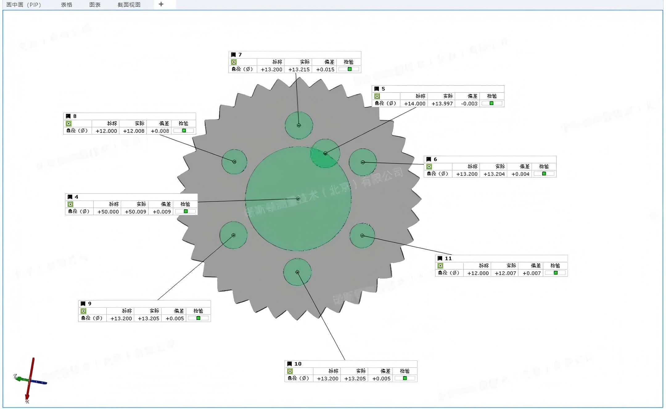Click the green circle icon in label 10
The image size is (666, 409).
point(290,371)
